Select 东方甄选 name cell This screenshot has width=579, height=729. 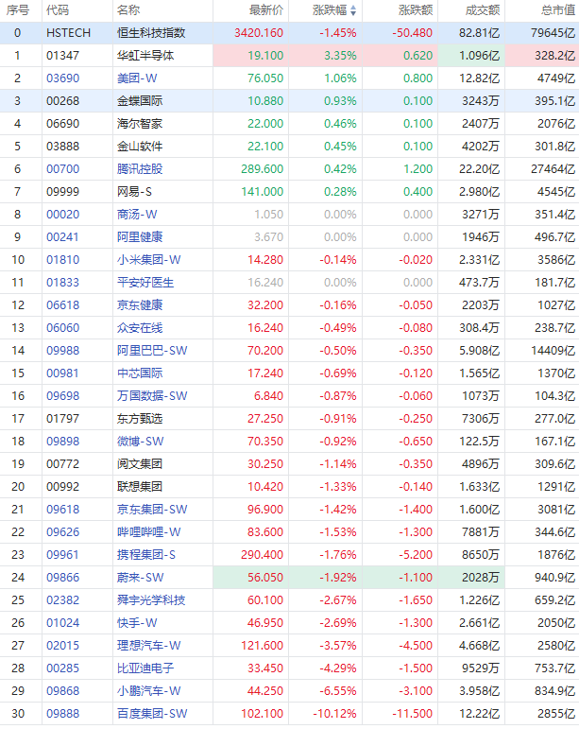(x=140, y=419)
